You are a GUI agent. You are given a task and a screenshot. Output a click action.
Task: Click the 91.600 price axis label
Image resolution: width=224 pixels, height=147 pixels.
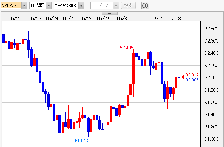click(211, 102)
